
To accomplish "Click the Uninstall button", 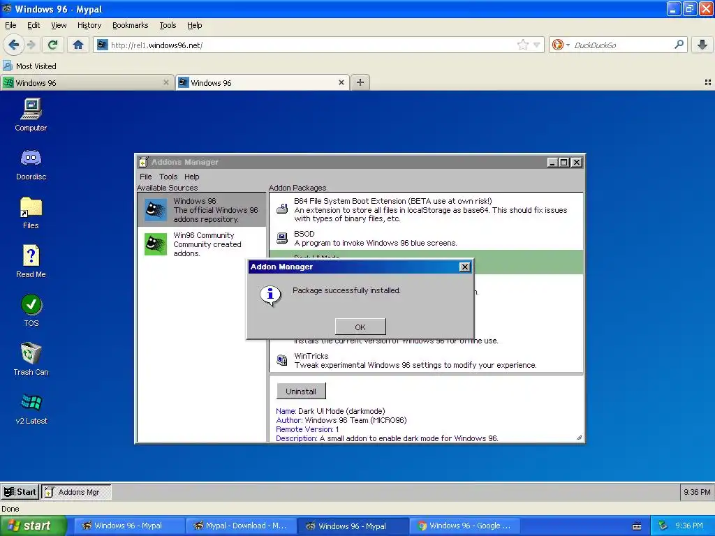I will [x=301, y=391].
